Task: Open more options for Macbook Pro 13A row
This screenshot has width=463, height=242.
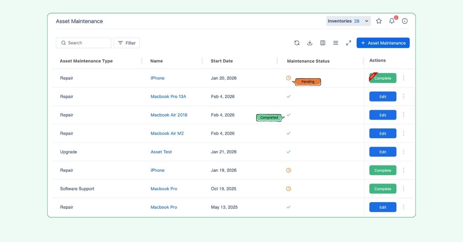Action: click(404, 97)
